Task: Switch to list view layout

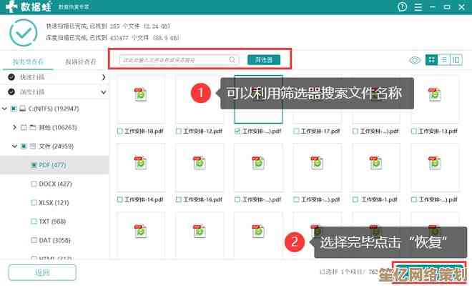Action: coord(444,61)
